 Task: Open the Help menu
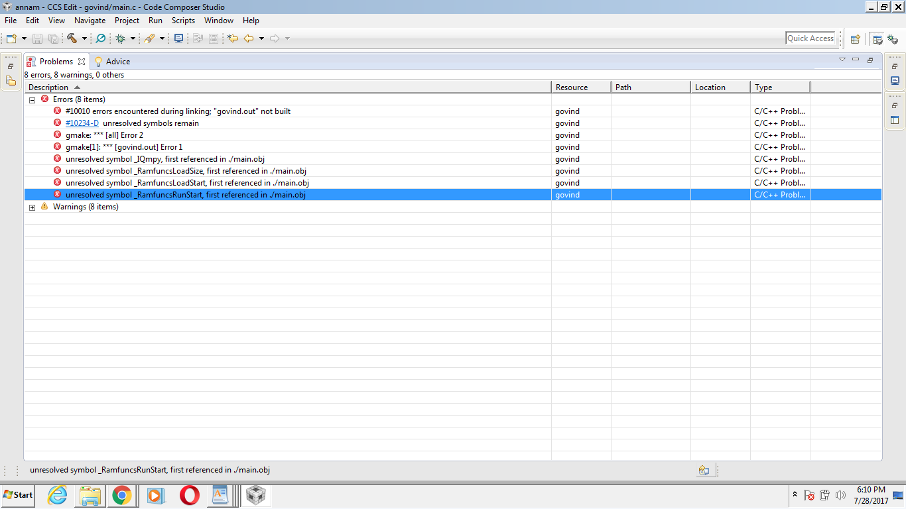(251, 21)
